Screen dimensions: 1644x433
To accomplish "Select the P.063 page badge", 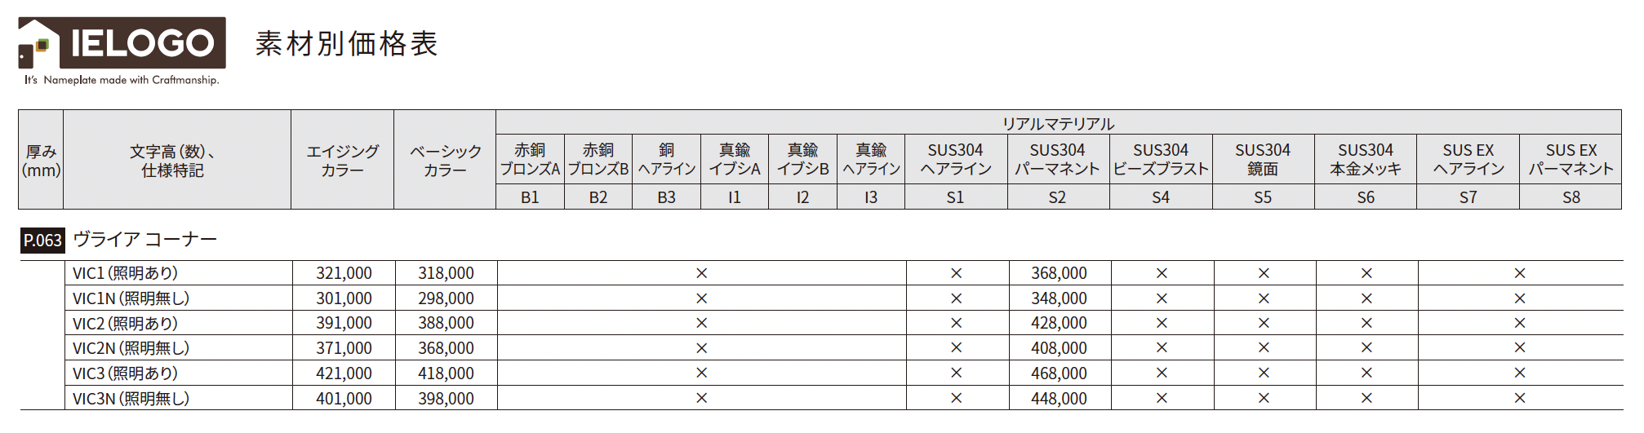I will tap(42, 241).
